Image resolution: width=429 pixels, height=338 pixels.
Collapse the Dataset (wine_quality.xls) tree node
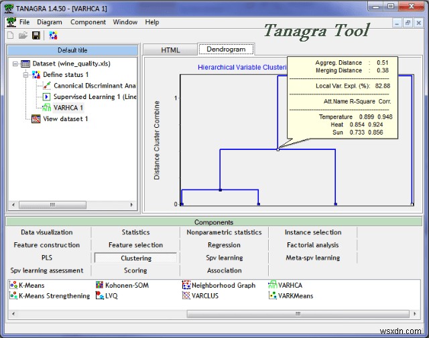coord(16,64)
